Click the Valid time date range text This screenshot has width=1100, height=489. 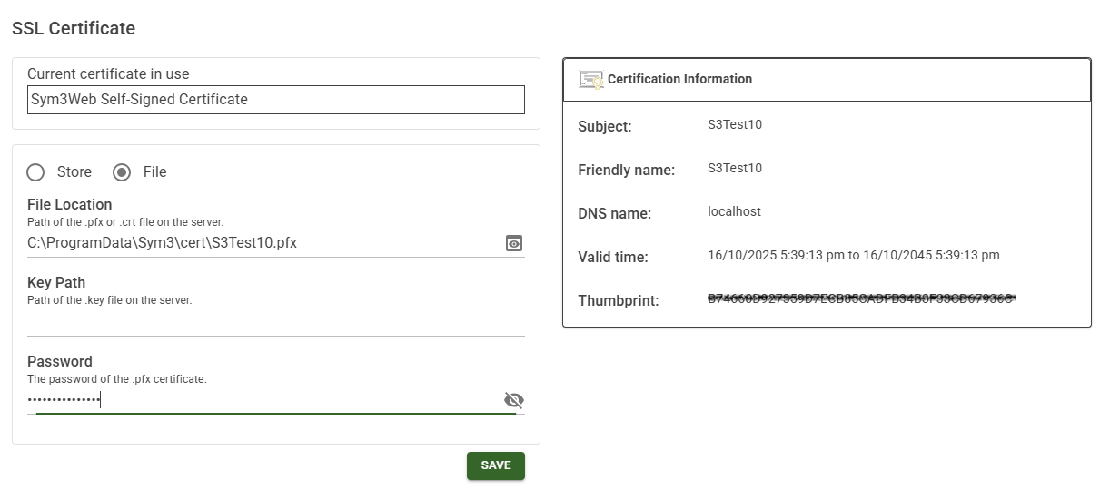click(x=853, y=256)
